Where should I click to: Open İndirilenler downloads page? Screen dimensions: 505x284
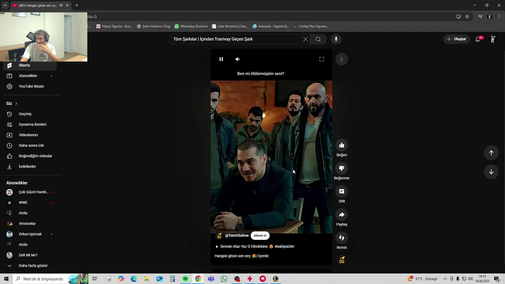30,166
